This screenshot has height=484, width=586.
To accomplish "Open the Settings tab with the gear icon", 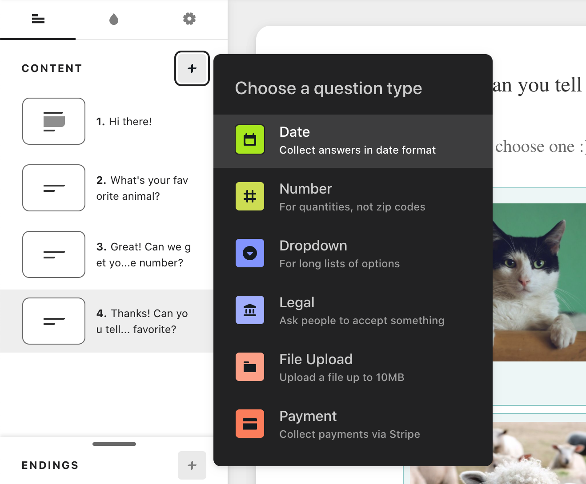I will click(189, 19).
